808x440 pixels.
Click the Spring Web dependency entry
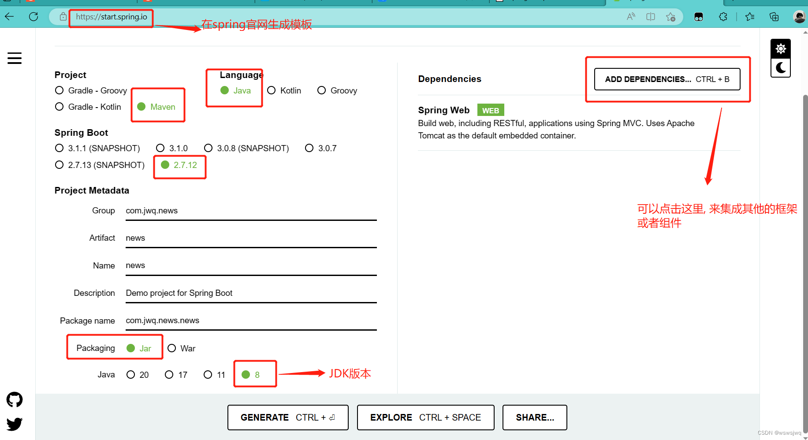(579, 123)
